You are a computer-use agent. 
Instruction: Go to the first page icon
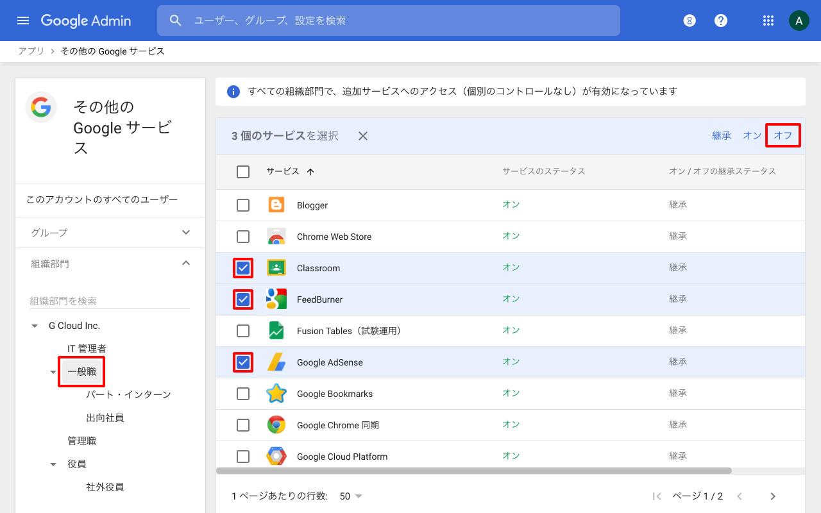(x=657, y=496)
